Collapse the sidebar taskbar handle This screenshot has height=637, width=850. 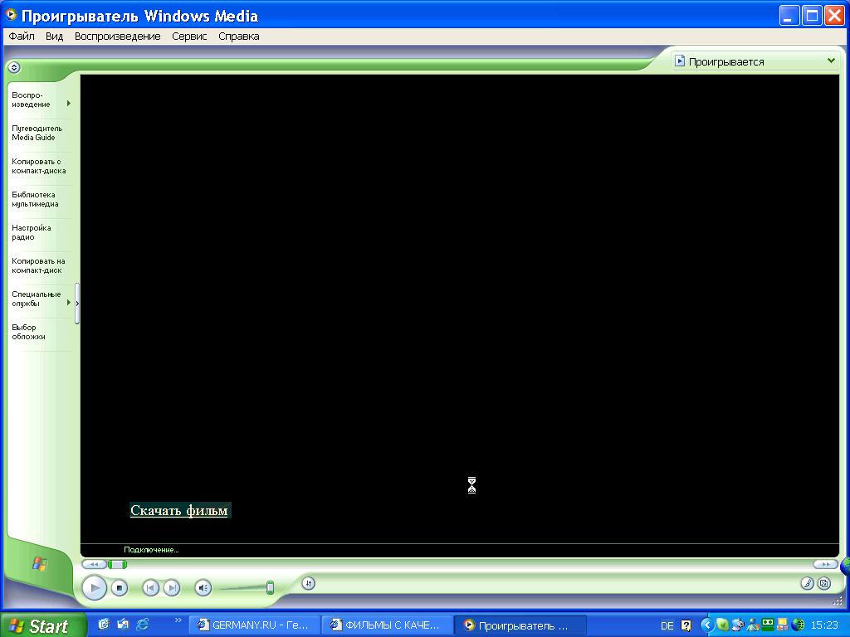[x=77, y=304]
